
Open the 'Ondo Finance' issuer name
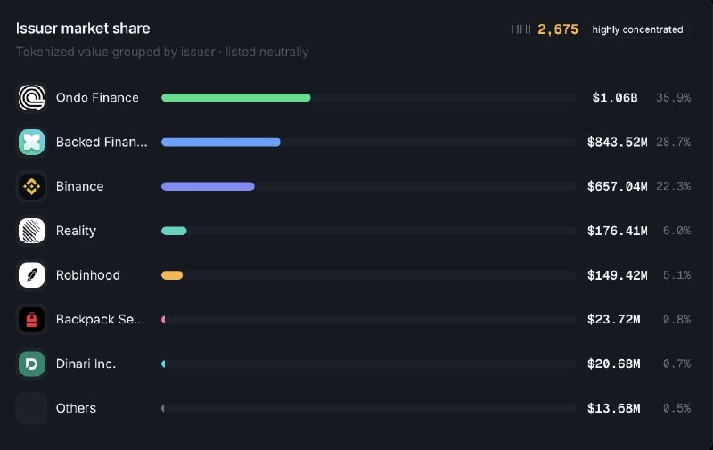[x=97, y=98]
